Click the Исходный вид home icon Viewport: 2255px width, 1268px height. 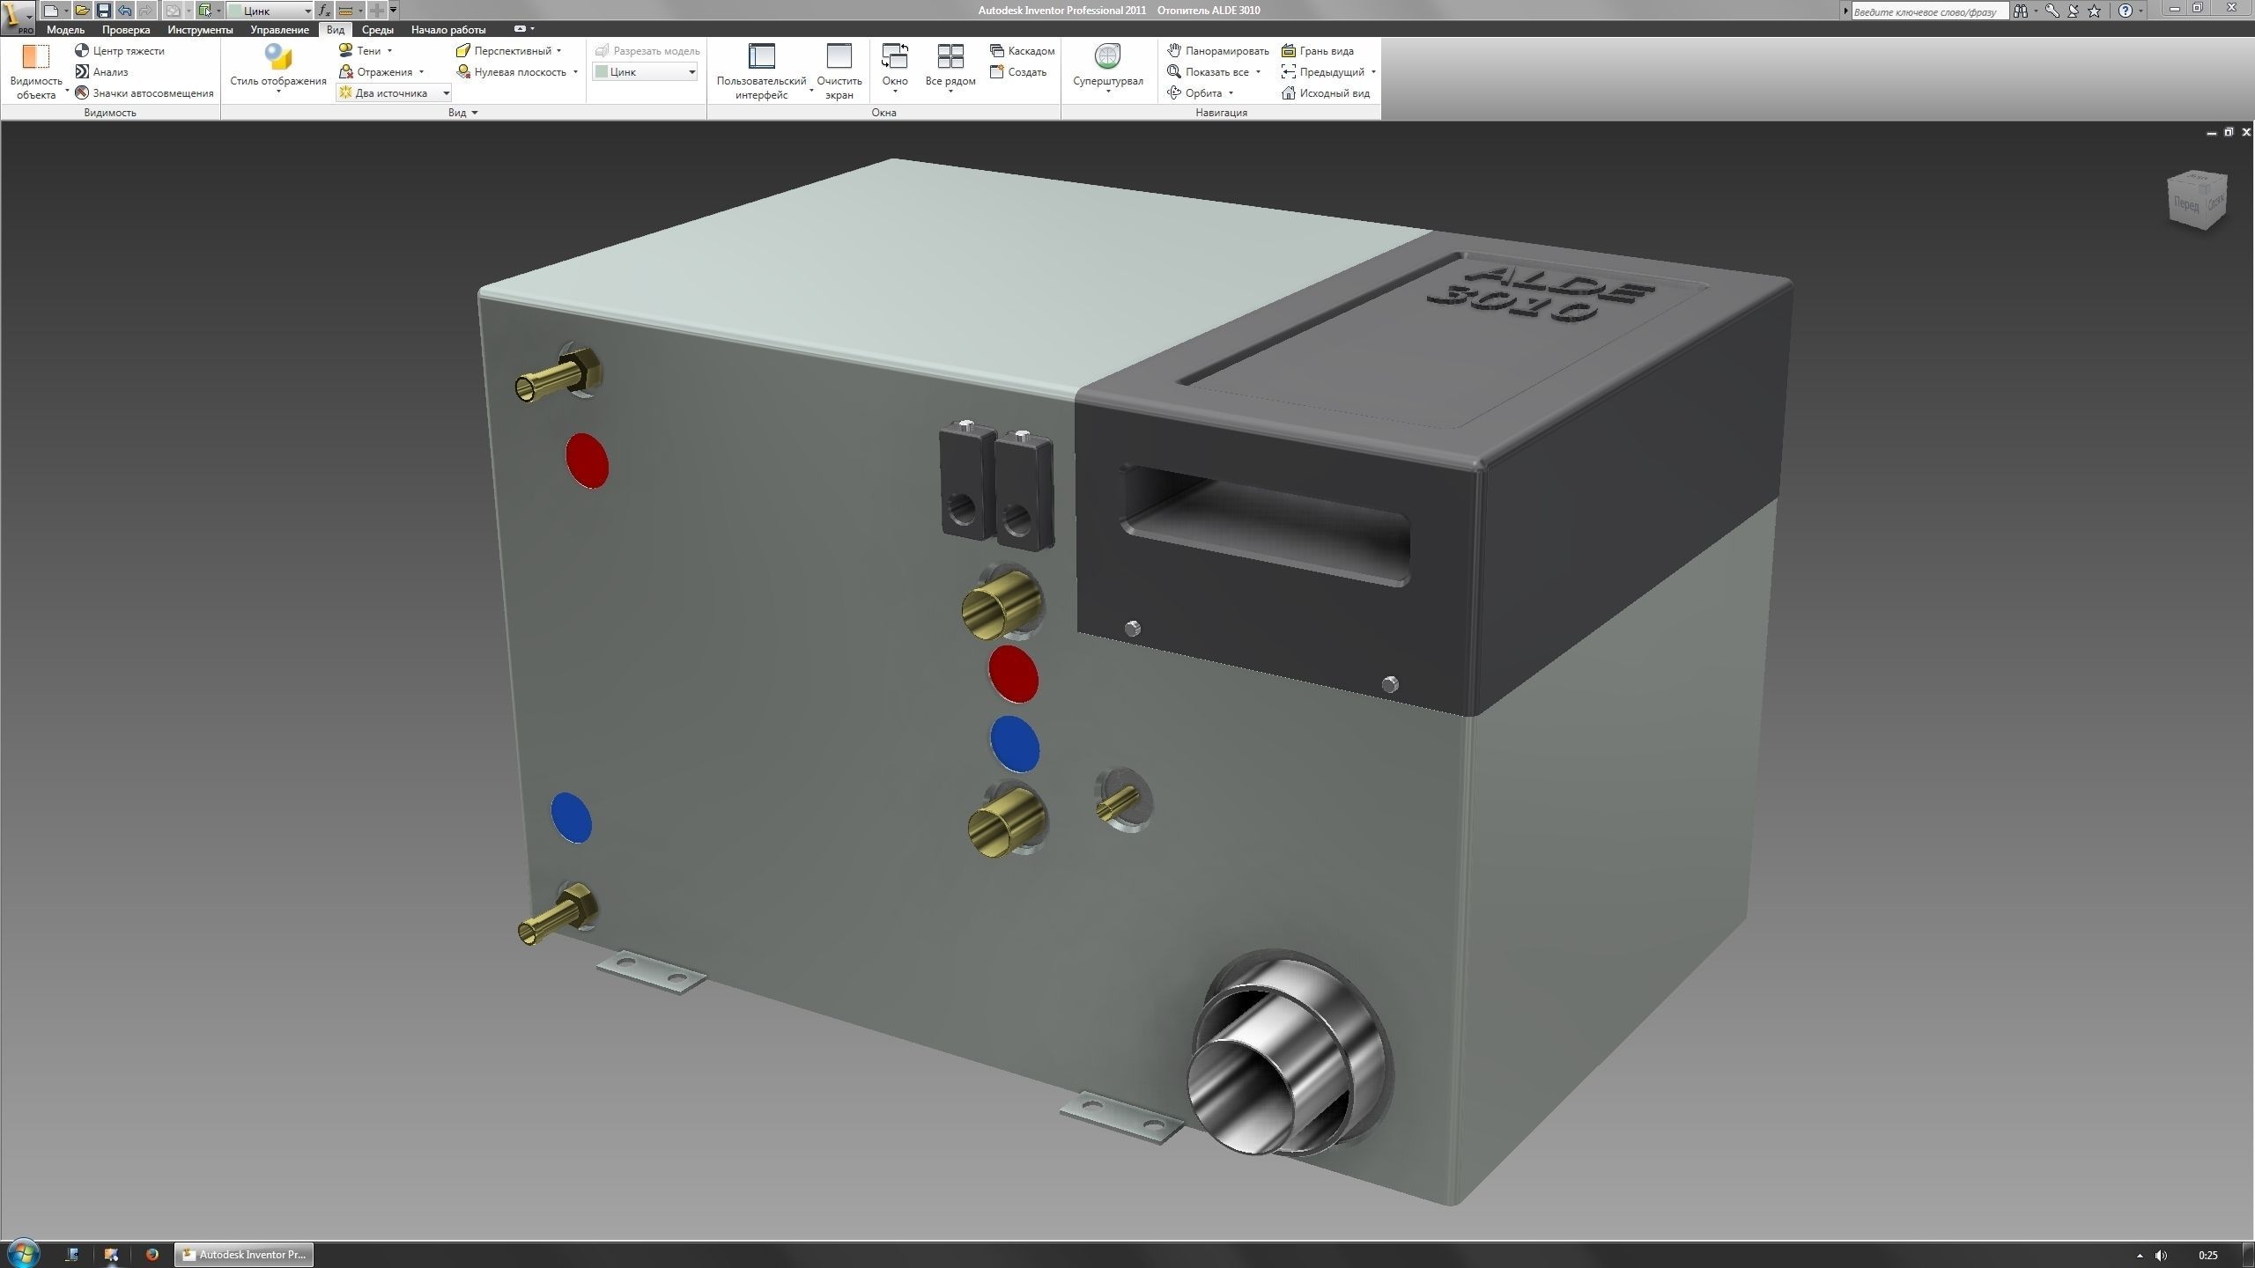(x=1289, y=93)
